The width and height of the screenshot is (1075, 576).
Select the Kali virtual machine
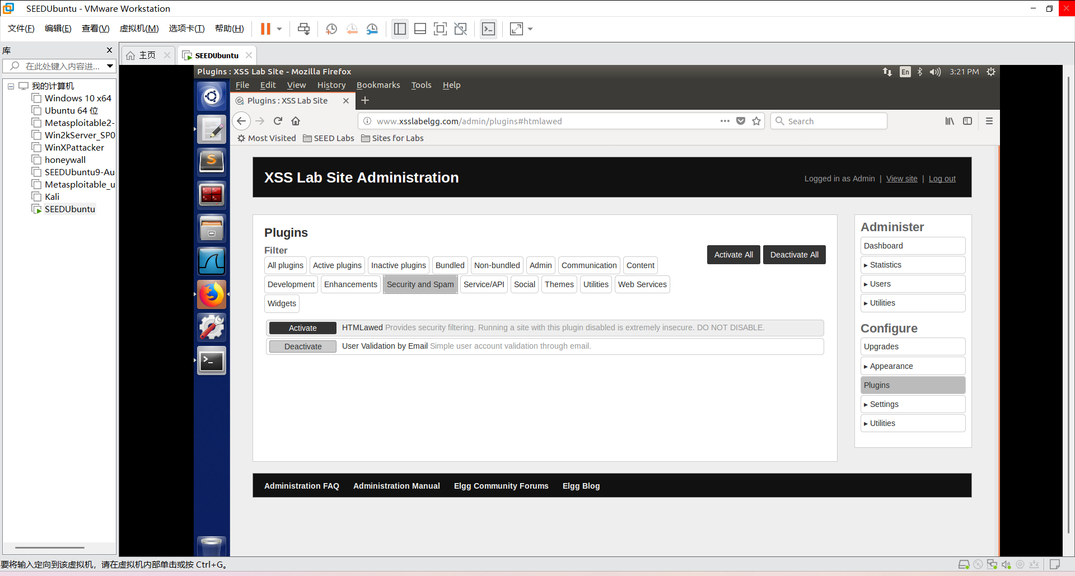pyautogui.click(x=52, y=196)
